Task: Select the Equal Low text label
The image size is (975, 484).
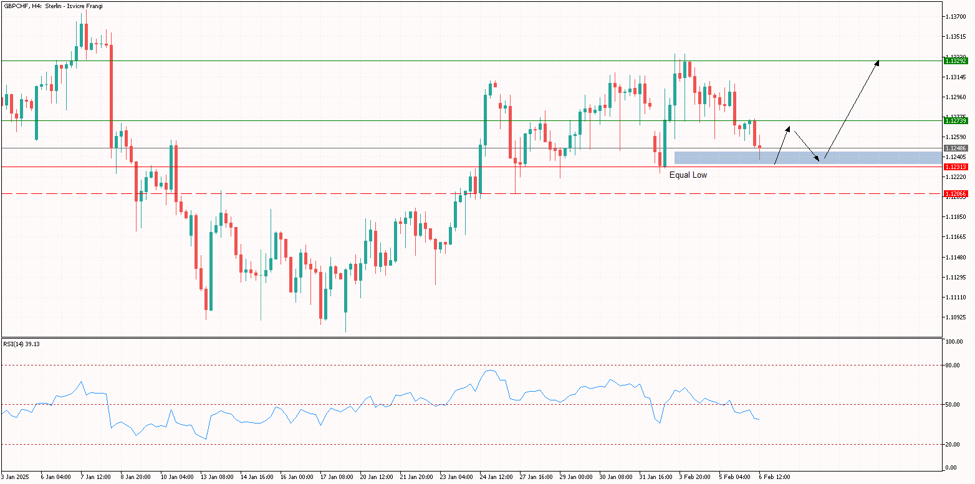Action: click(x=688, y=175)
